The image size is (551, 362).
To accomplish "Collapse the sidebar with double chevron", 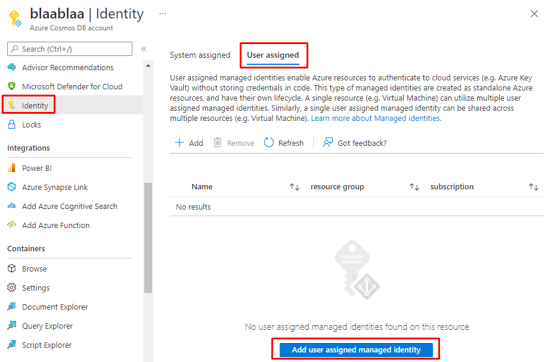I will [144, 49].
